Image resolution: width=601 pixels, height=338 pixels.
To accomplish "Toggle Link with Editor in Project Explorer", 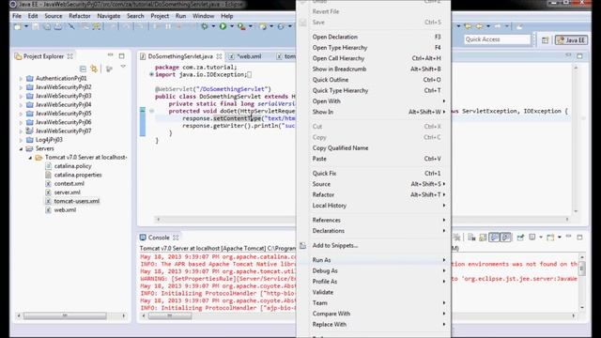I will (x=94, y=69).
